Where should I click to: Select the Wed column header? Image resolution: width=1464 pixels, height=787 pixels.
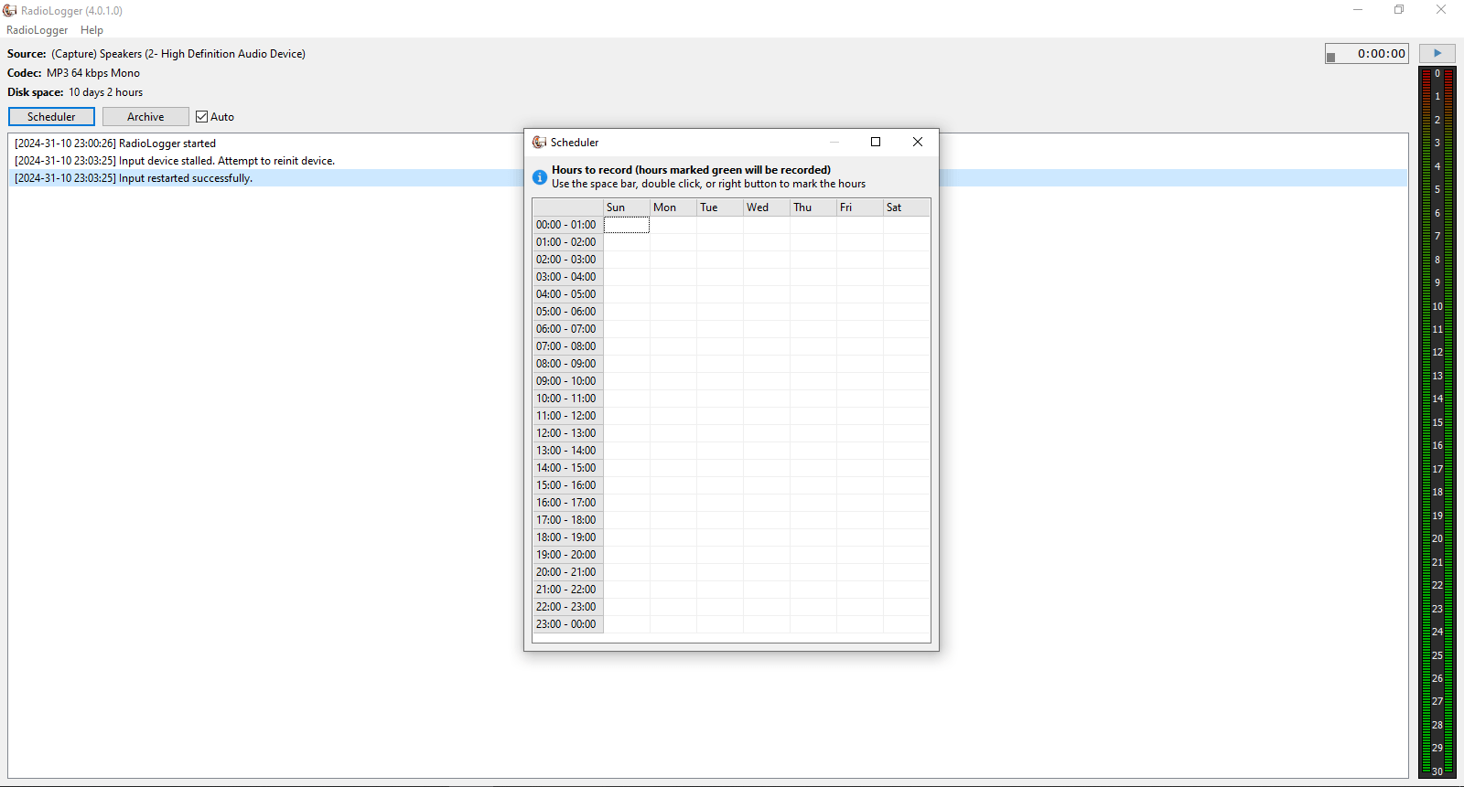767,207
